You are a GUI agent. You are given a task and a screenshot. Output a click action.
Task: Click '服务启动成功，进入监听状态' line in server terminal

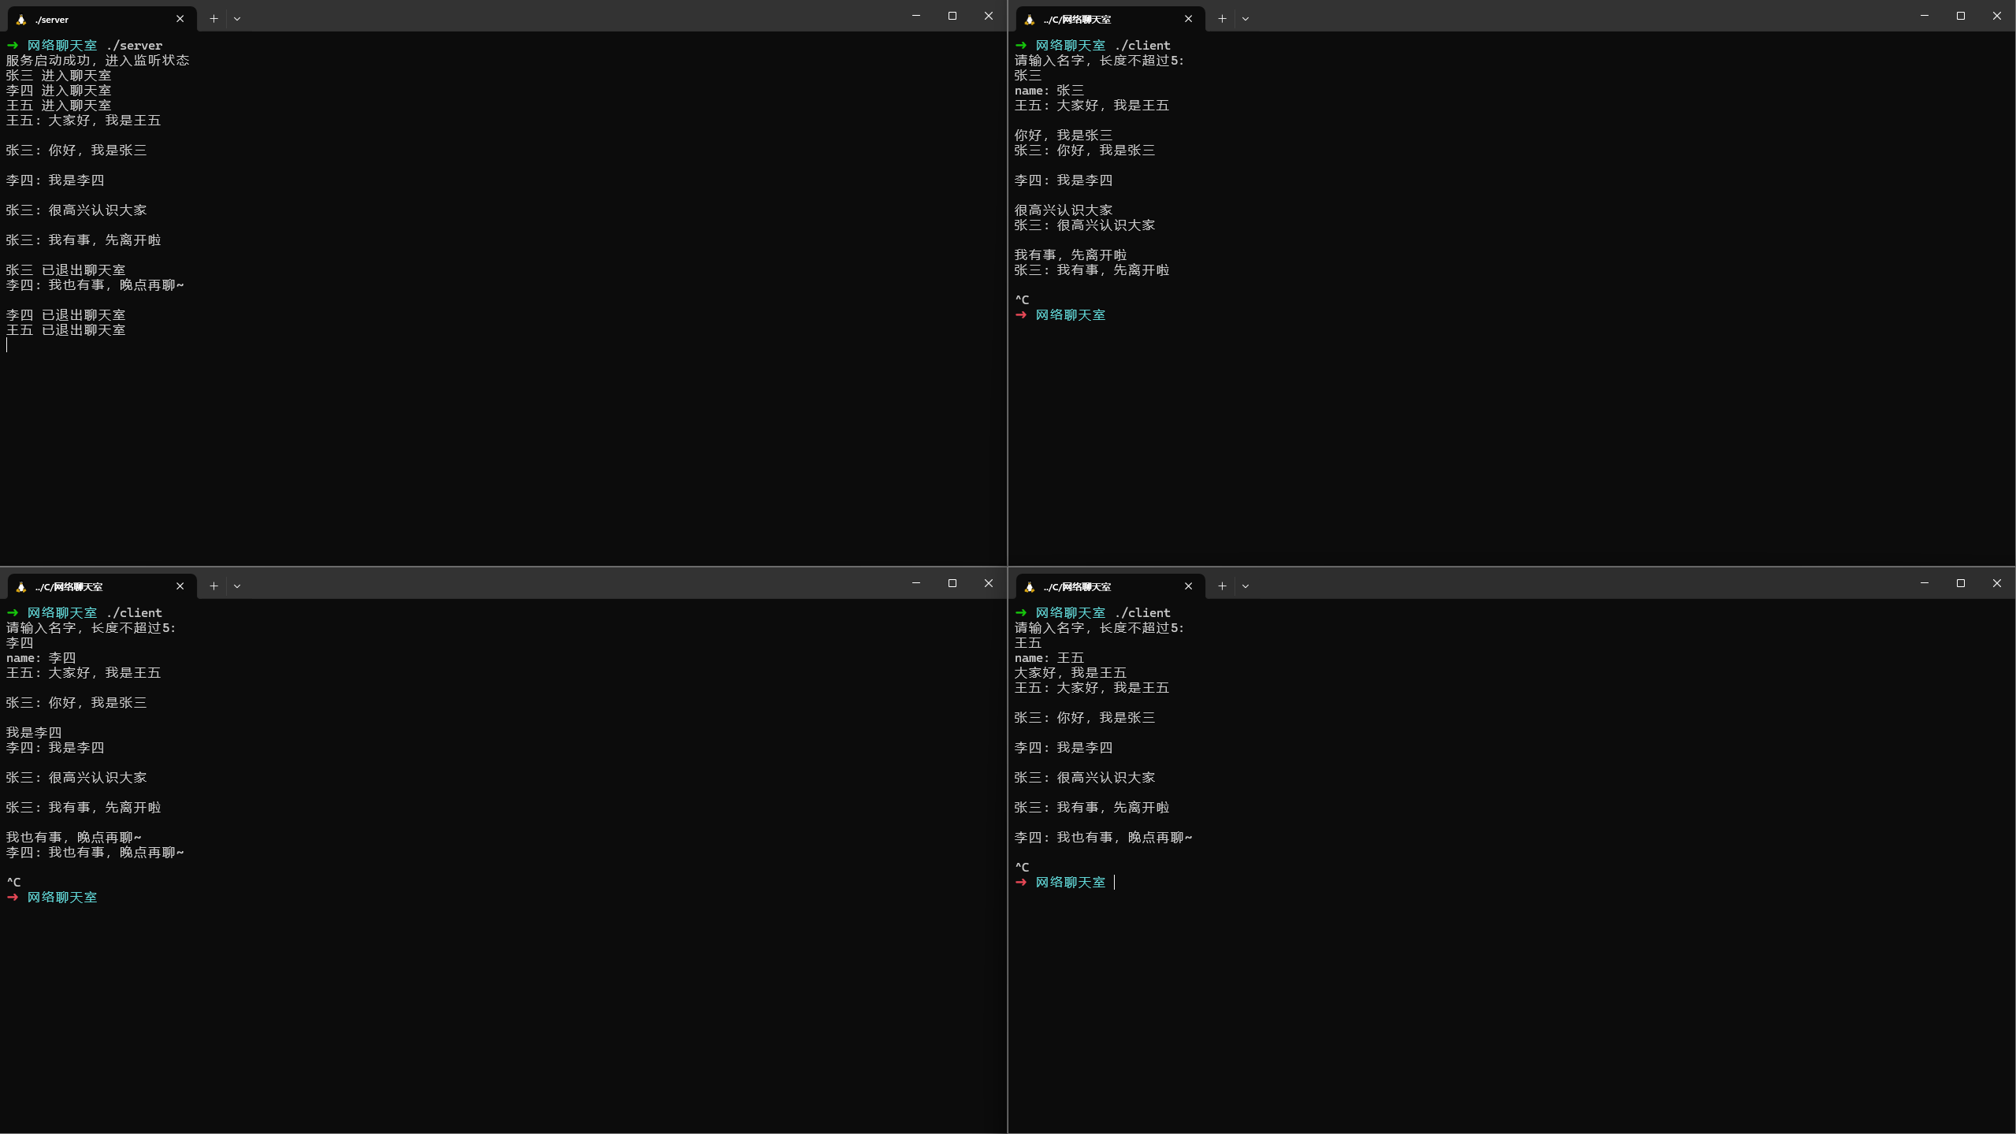tap(98, 61)
